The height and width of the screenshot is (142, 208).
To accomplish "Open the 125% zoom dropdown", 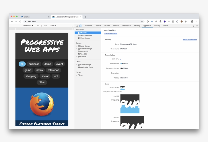I will 53,26.
